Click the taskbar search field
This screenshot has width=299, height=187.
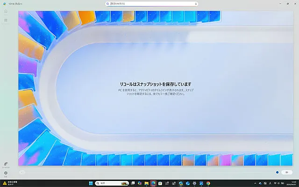110,183
